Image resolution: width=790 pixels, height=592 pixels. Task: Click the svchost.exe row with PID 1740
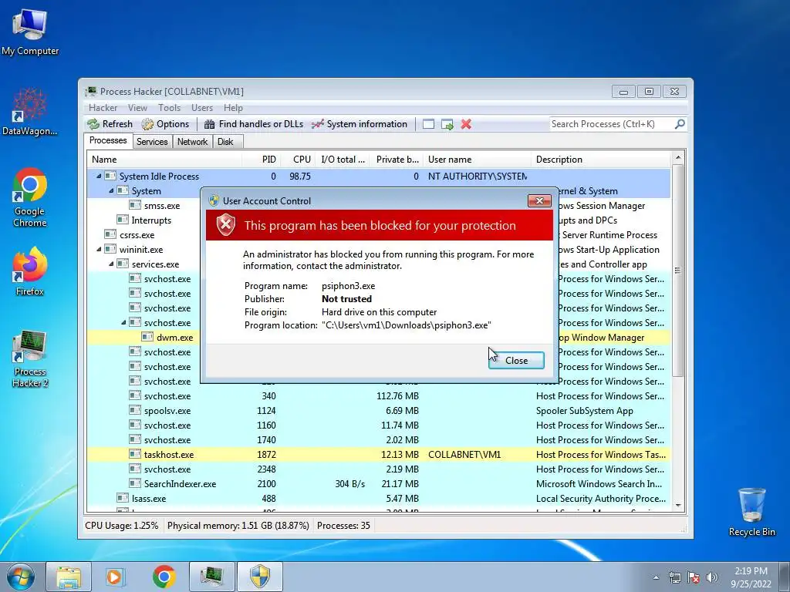pos(378,440)
